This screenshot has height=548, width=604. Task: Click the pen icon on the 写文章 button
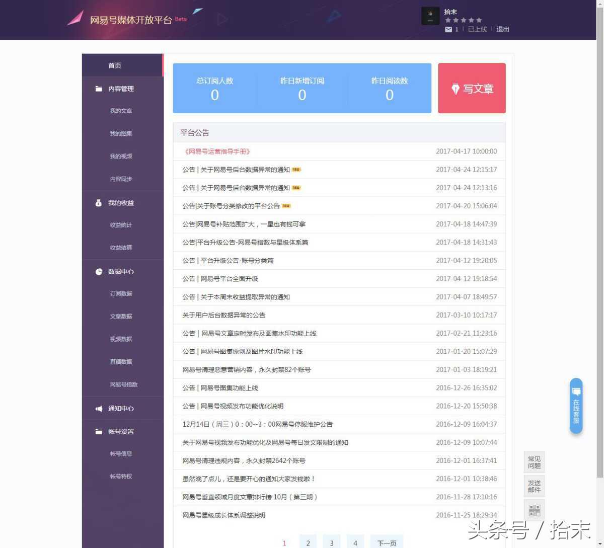pos(456,89)
